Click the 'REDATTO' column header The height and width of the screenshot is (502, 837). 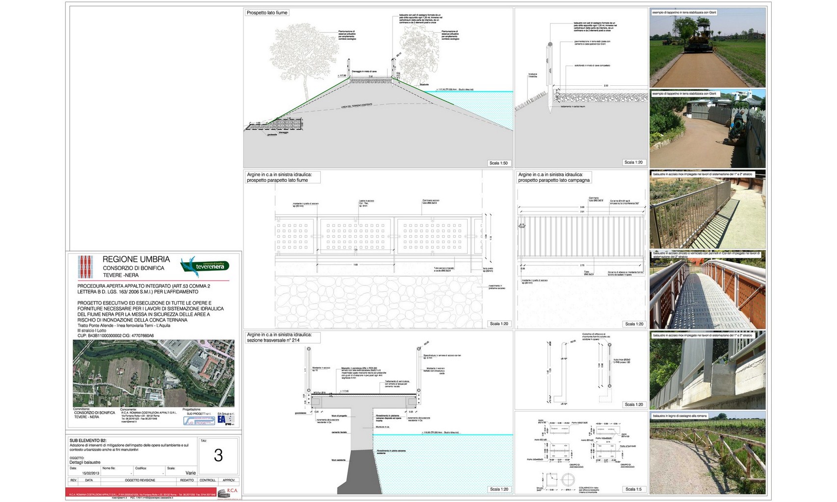187,480
